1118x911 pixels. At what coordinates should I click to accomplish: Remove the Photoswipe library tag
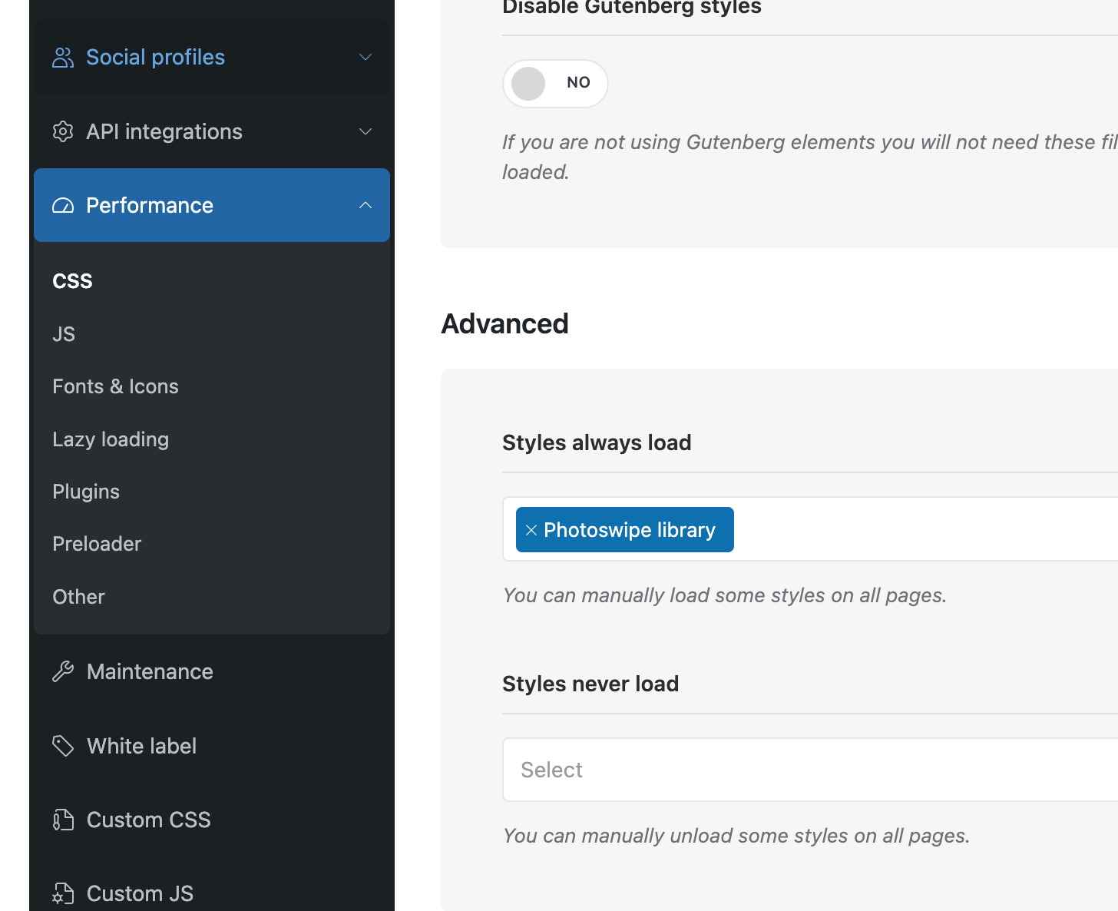[531, 530]
